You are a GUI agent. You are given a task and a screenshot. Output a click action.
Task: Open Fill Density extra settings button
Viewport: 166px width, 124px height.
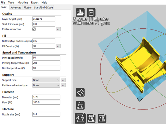[58, 46]
